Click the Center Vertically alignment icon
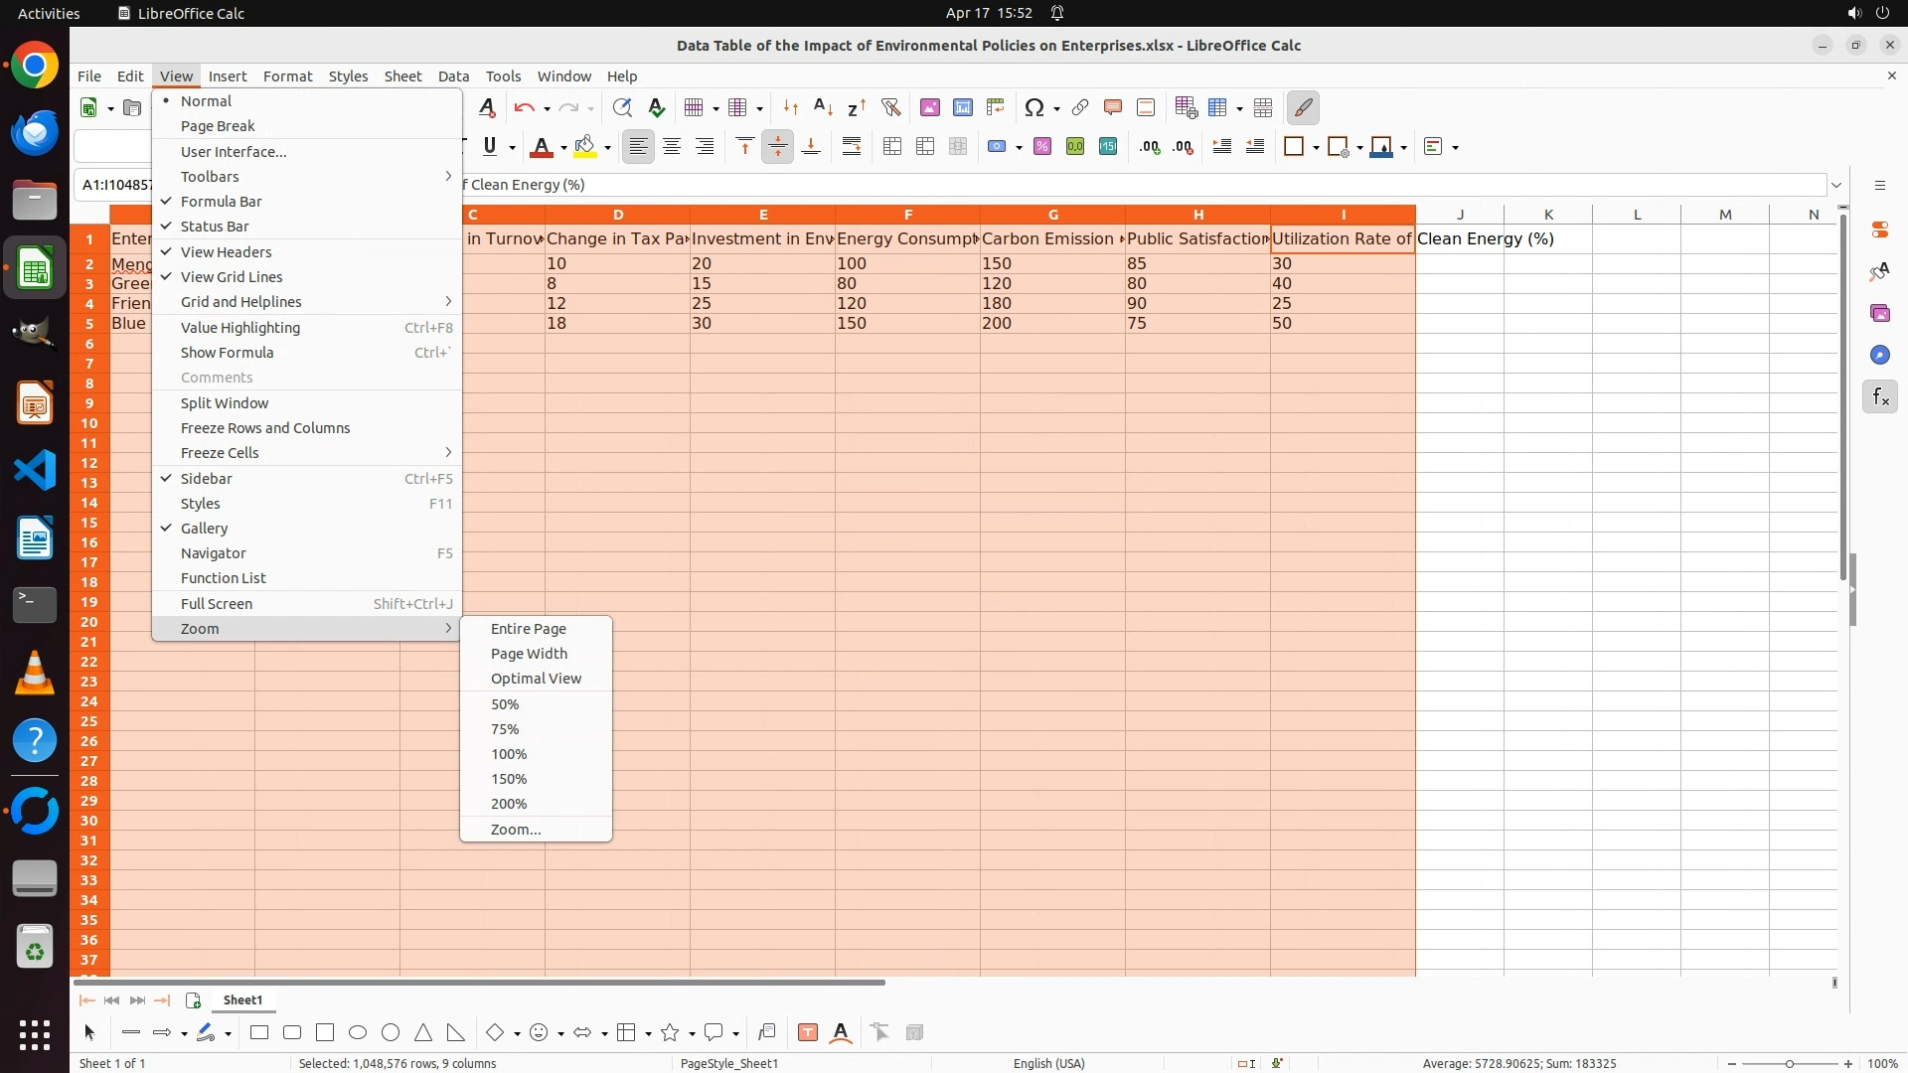Screen dimensions: 1908x1073 [x=778, y=147]
